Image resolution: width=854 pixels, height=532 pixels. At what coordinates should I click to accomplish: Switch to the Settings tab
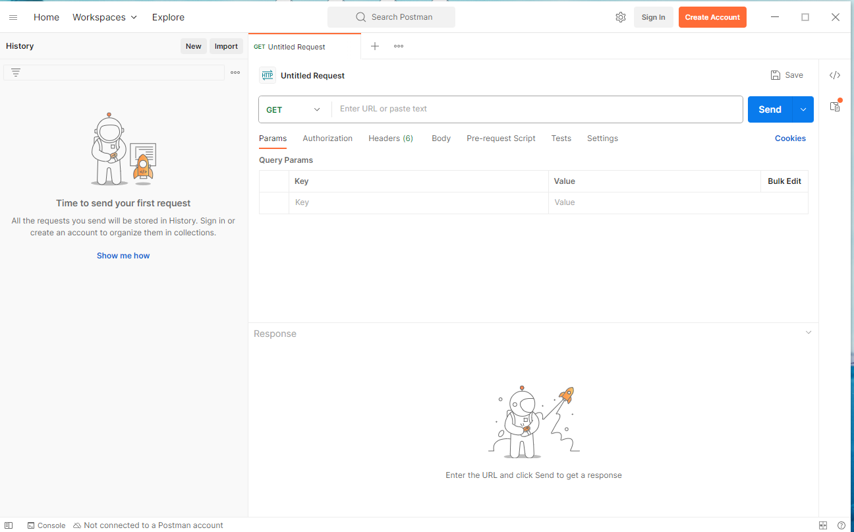point(602,138)
